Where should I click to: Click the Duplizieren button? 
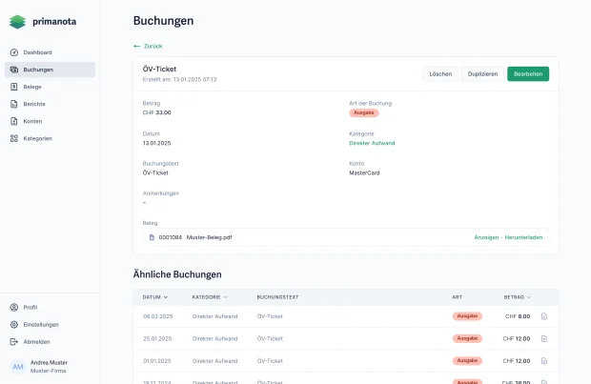(x=482, y=74)
